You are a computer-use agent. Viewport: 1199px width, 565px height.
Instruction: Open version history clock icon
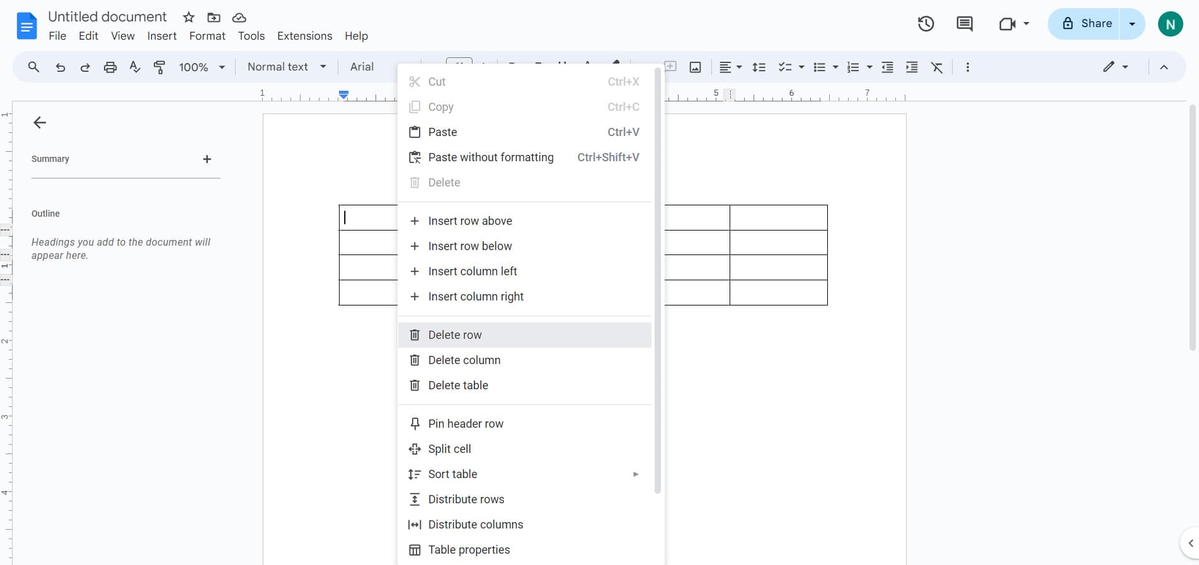[x=926, y=24]
